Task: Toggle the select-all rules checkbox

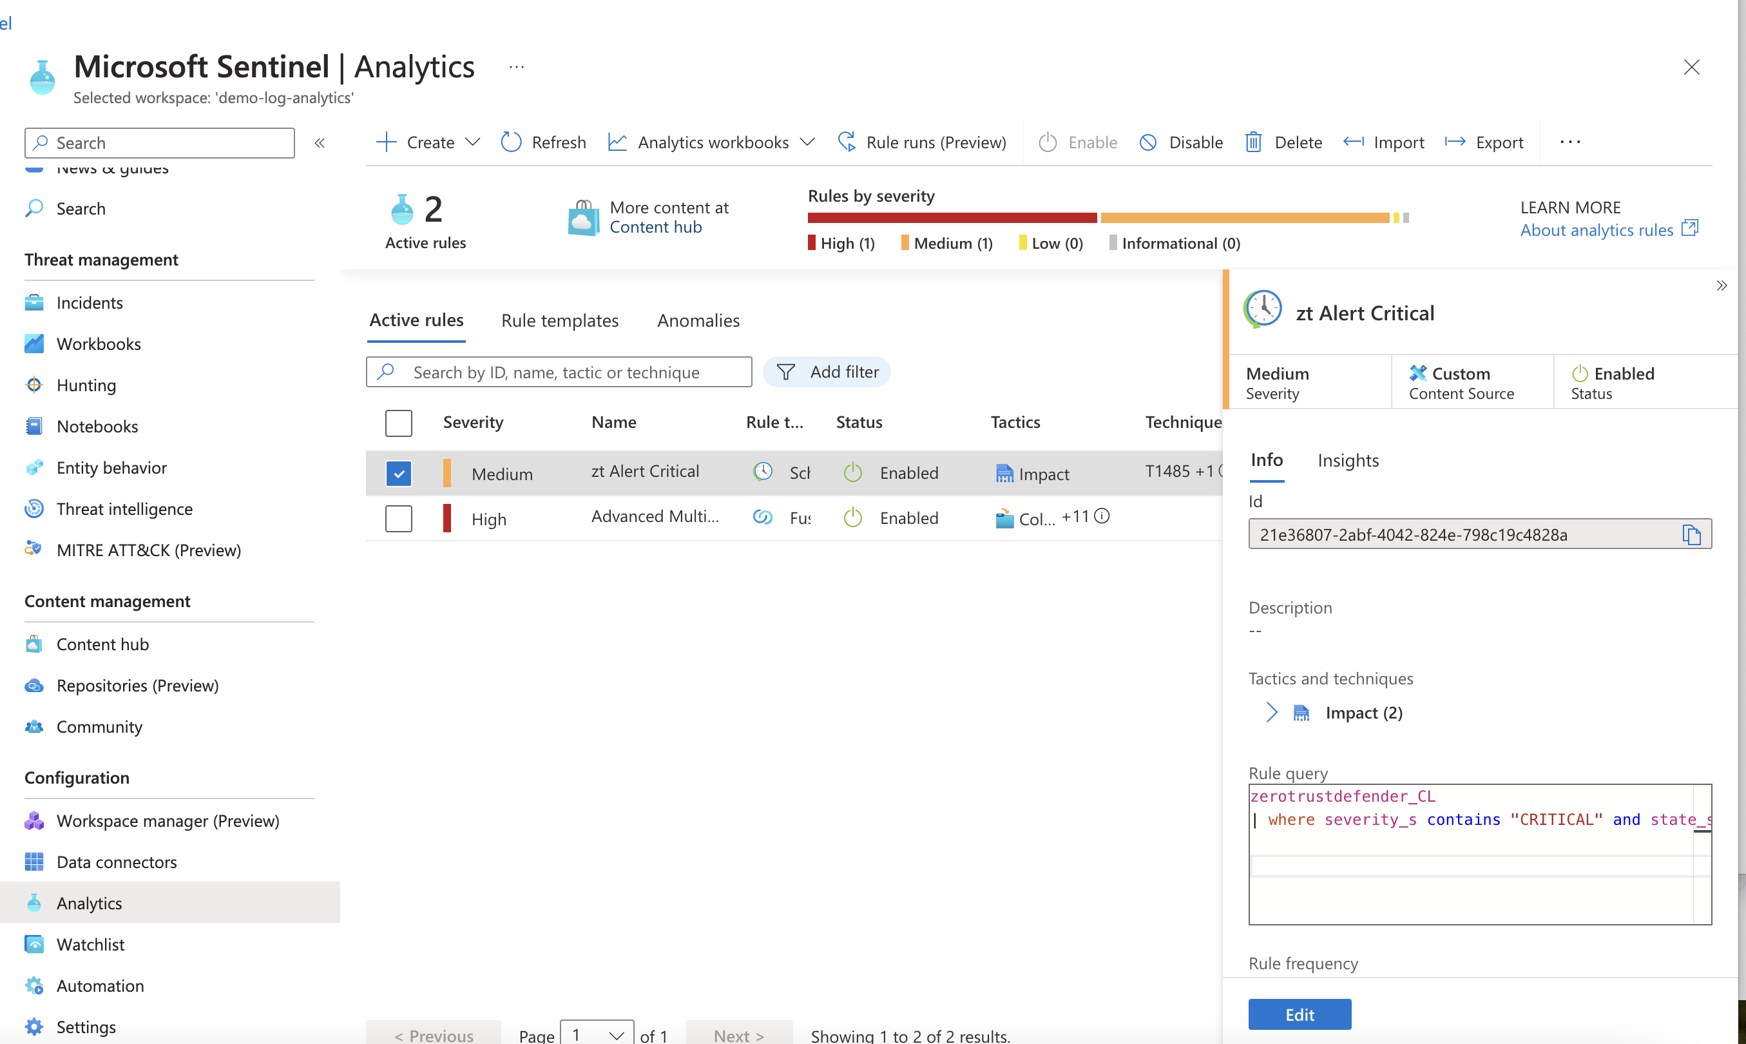Action: pyautogui.click(x=399, y=423)
